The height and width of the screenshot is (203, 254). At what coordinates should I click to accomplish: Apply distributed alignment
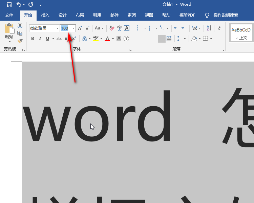click(x=169, y=39)
